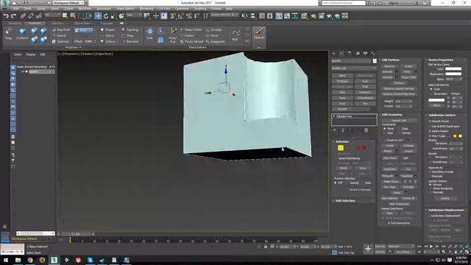471x265 pixels.
Task: Collapse the Vertex Properties rollout
Action: point(440,60)
